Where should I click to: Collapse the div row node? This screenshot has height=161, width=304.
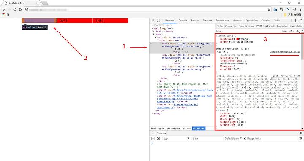(158, 40)
